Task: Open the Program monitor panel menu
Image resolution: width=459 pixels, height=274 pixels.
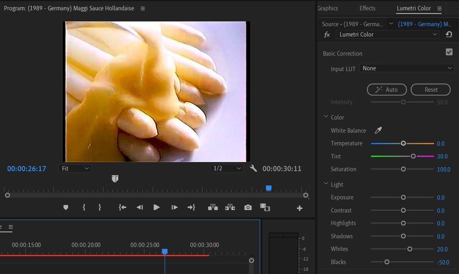Action: pyautogui.click(x=143, y=8)
